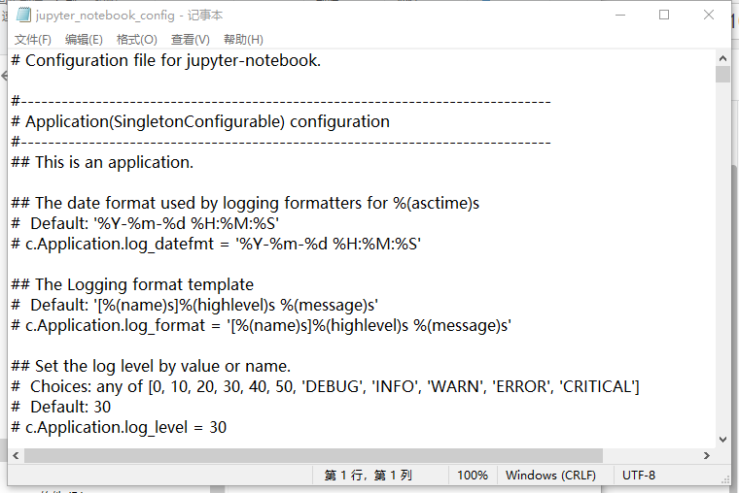The height and width of the screenshot is (493, 739).
Task: Open the 查看(V) menu
Action: [191, 40]
